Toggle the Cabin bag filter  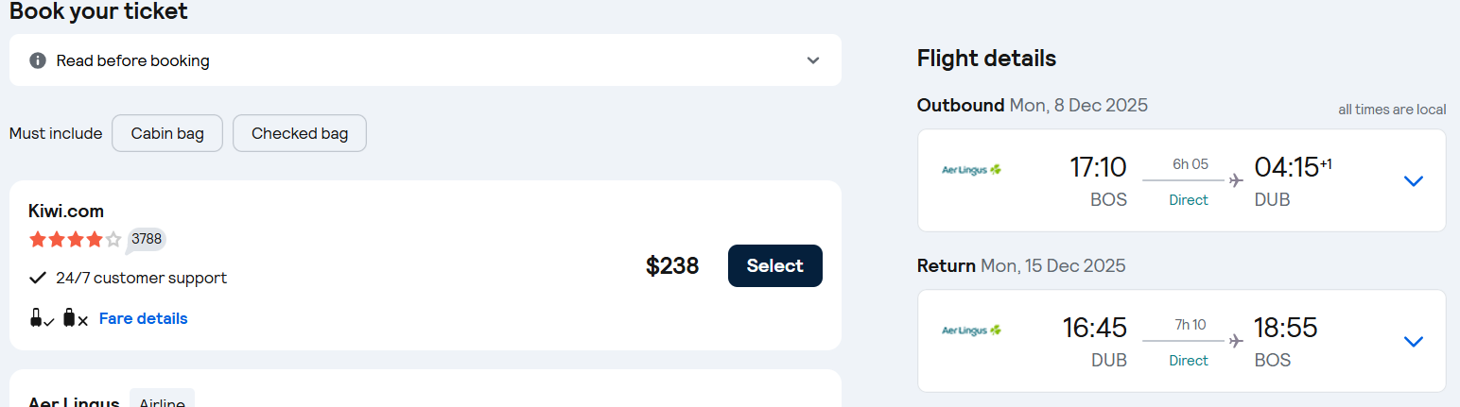click(x=167, y=133)
